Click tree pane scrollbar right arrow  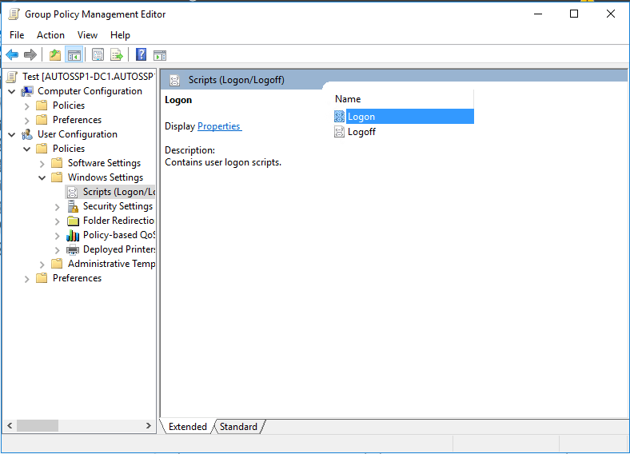click(x=149, y=425)
